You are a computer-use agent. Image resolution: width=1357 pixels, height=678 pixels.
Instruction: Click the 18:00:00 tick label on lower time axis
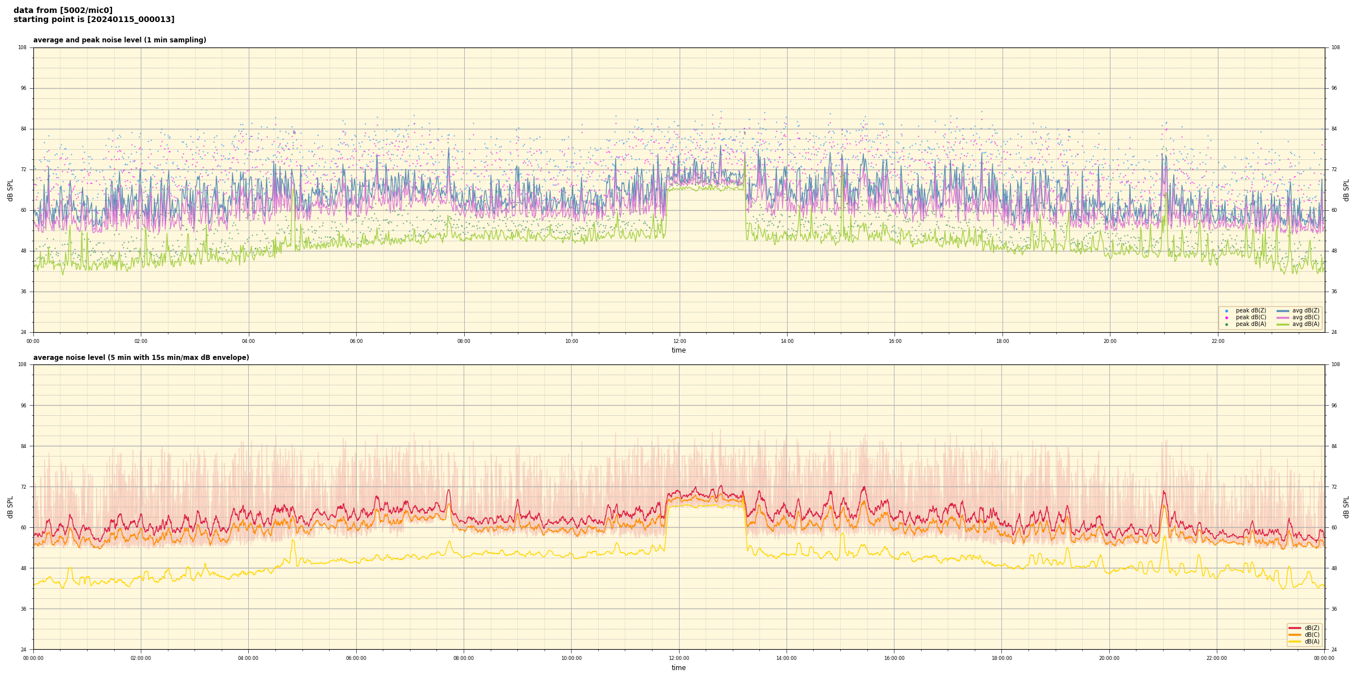tap(1001, 658)
